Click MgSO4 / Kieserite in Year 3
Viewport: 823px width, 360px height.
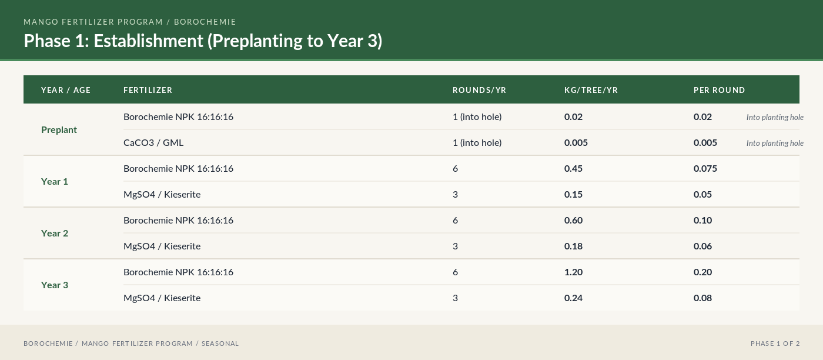pos(162,298)
